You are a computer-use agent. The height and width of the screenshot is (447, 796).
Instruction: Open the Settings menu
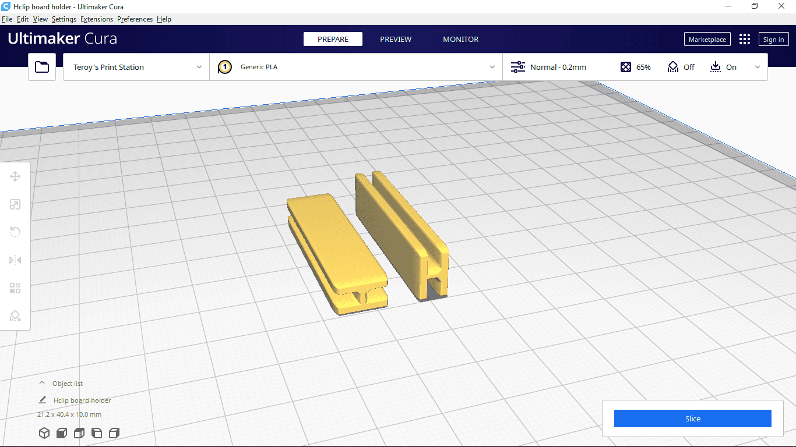[x=64, y=19]
